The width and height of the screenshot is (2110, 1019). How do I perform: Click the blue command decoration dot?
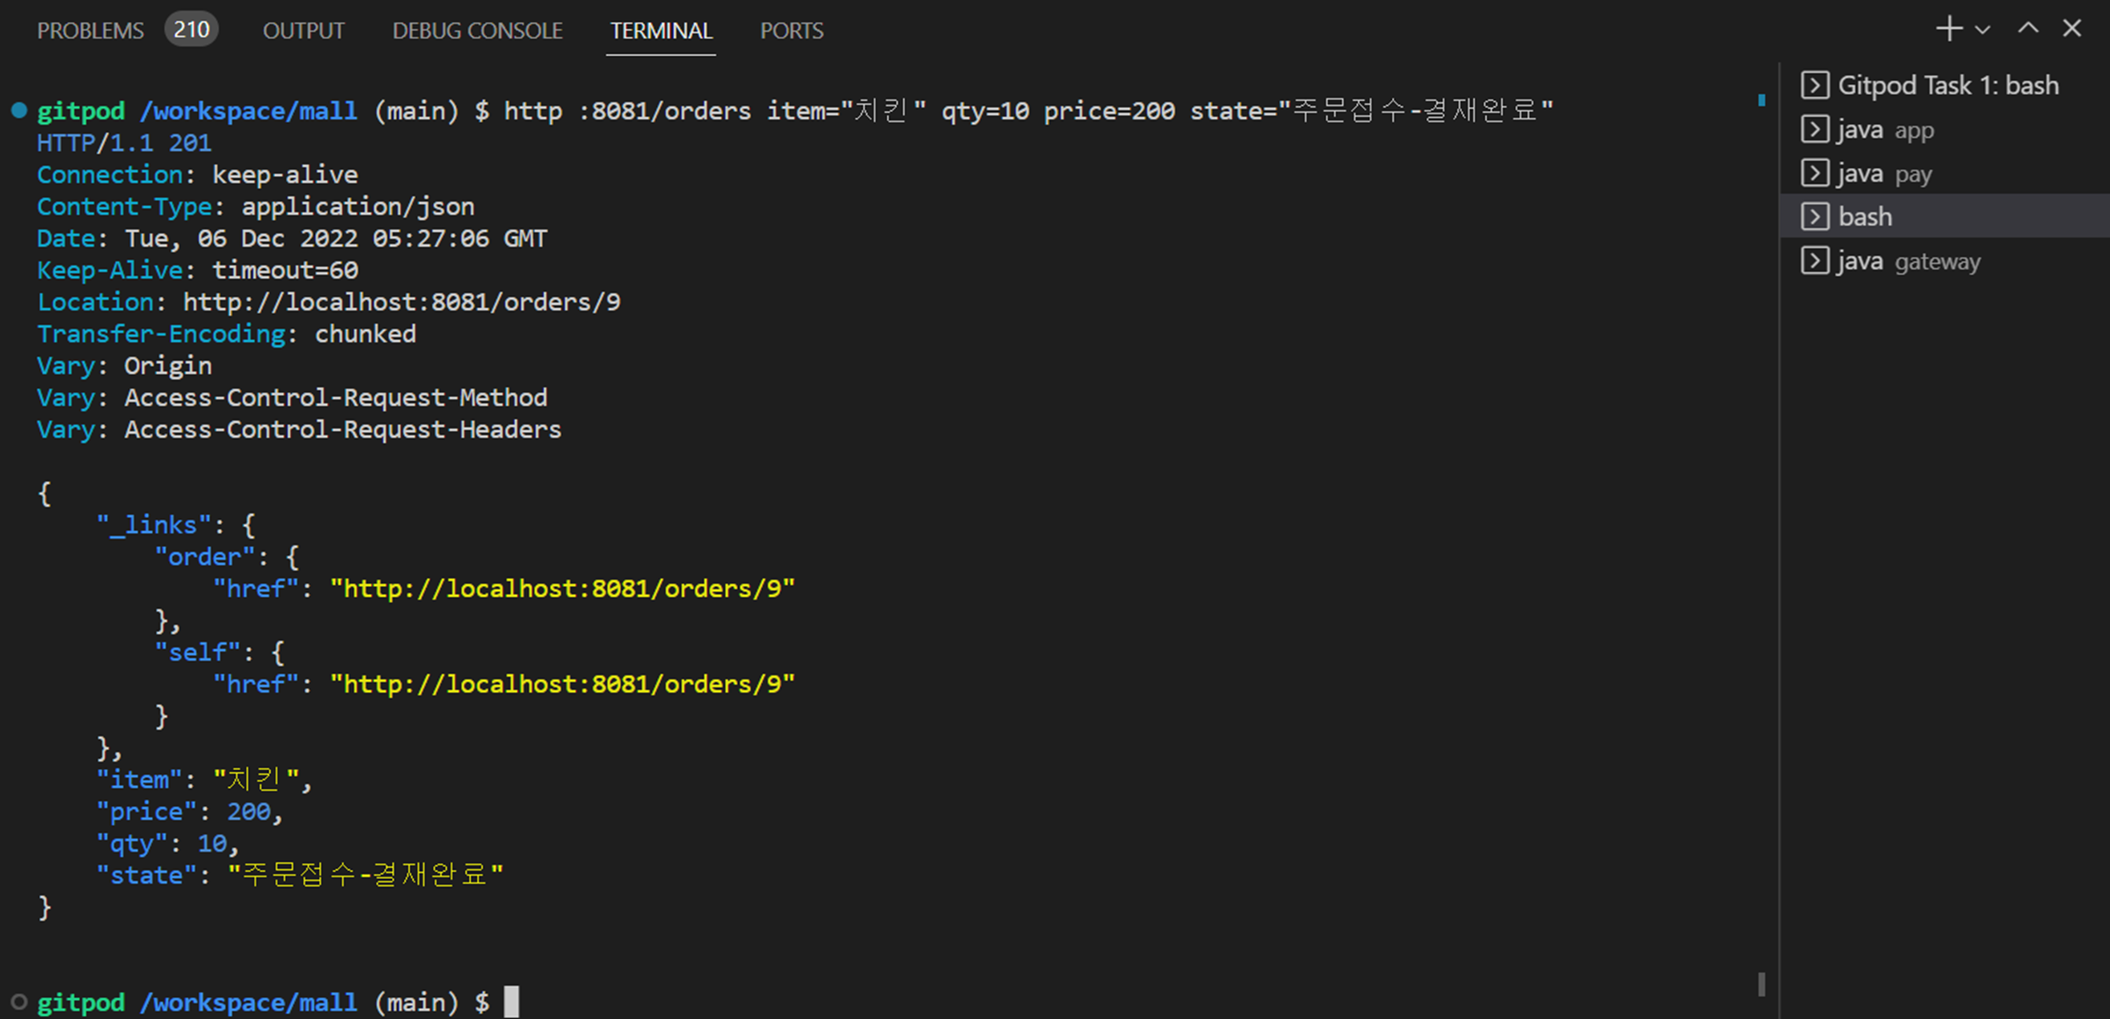[19, 110]
